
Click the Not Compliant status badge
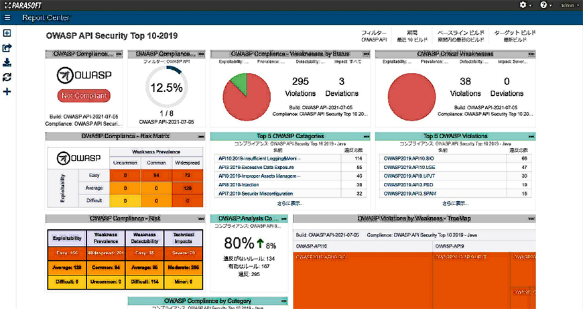pos(84,96)
